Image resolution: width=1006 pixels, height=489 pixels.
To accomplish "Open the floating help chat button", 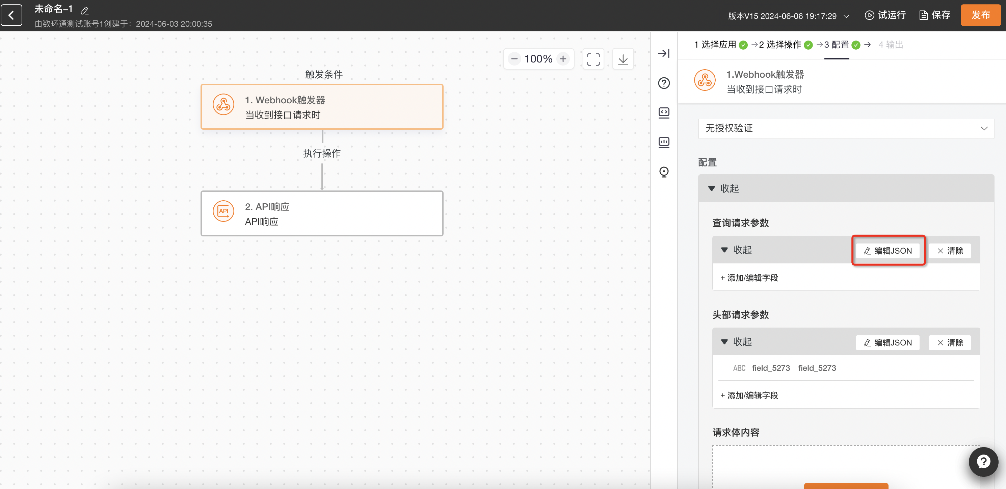I will point(983,462).
